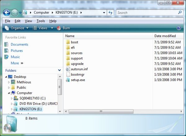Expand the Methious tree node

tap(9, 82)
